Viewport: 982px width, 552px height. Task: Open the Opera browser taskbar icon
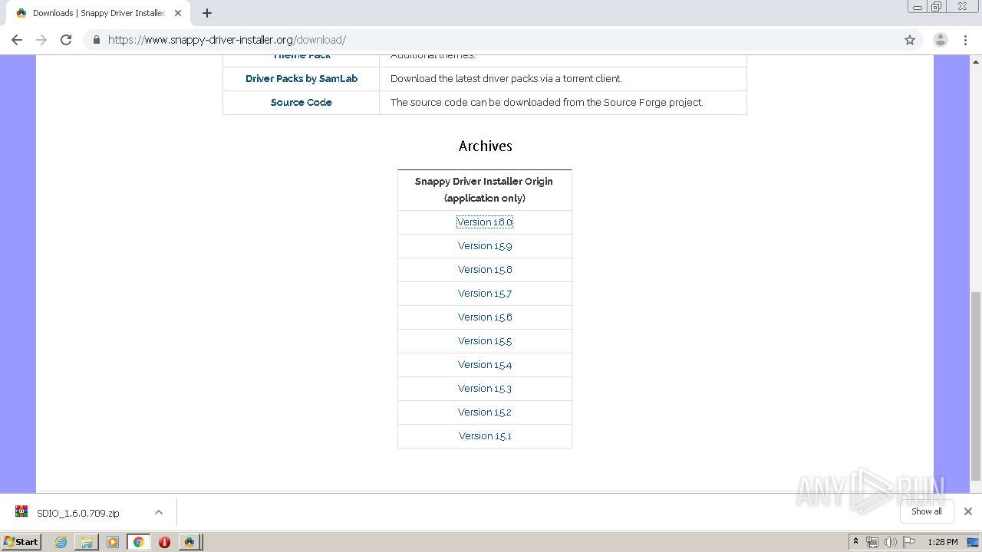click(164, 542)
